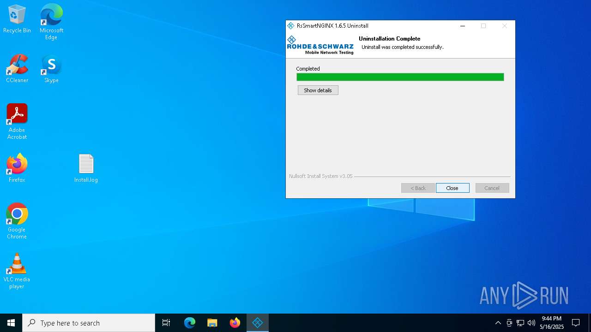Click the taskbar search box
591x332 pixels.
point(89,323)
